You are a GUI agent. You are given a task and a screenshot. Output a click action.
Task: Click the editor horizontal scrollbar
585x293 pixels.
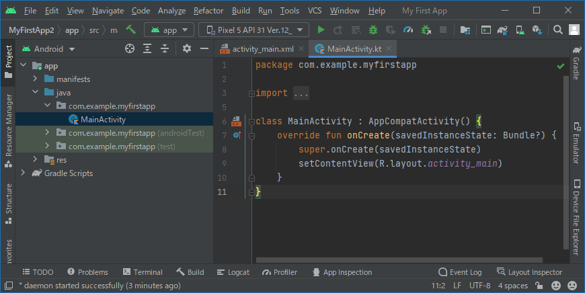click(399, 260)
